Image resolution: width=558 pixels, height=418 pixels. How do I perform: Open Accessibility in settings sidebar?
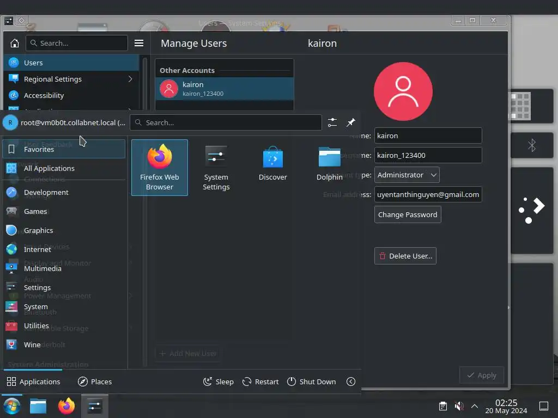[71, 95]
